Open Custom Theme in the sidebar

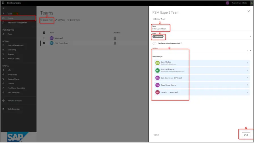point(13,79)
